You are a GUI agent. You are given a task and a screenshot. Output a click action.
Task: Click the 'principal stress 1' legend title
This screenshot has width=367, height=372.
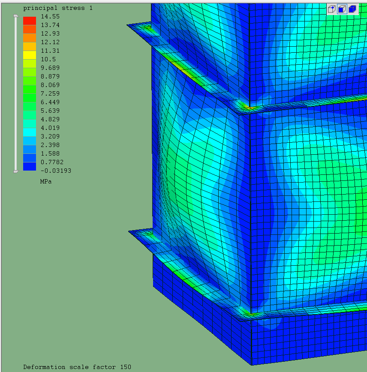click(x=58, y=8)
